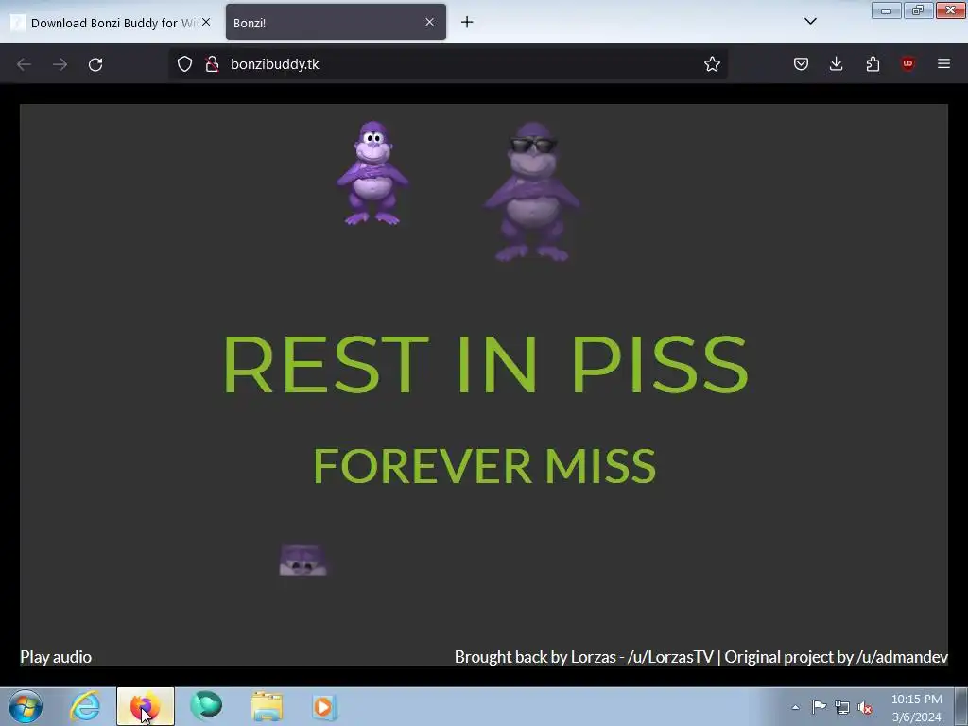The height and width of the screenshot is (726, 968).
Task: Click the Bonzi Buddy wearing sunglasses
Action: click(x=532, y=191)
